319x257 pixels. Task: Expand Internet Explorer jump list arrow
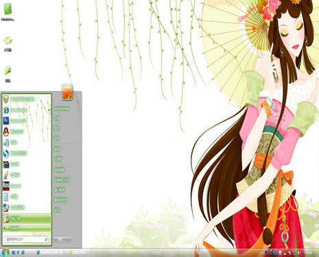click(x=49, y=110)
